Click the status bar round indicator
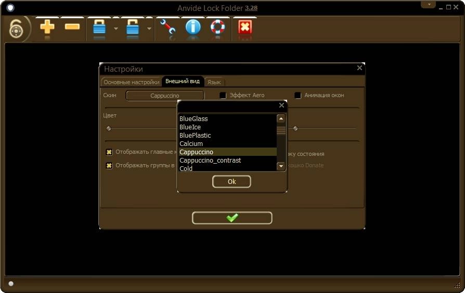The width and height of the screenshot is (465, 293). (x=11, y=284)
